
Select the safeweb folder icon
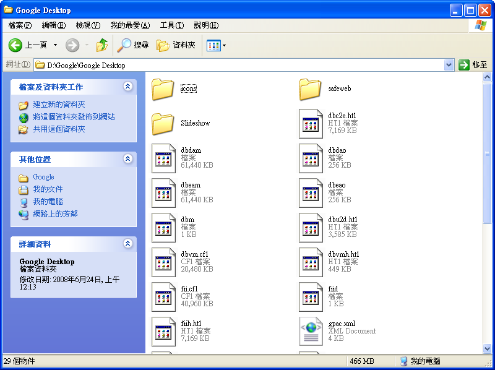(x=310, y=88)
